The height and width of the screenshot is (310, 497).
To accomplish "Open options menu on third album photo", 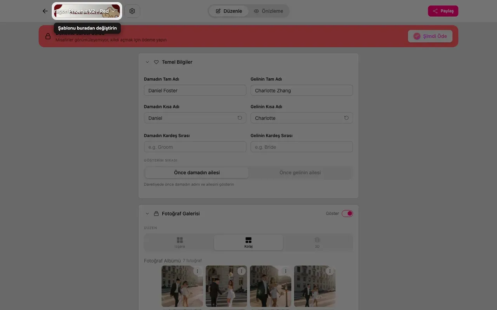I will [286, 271].
